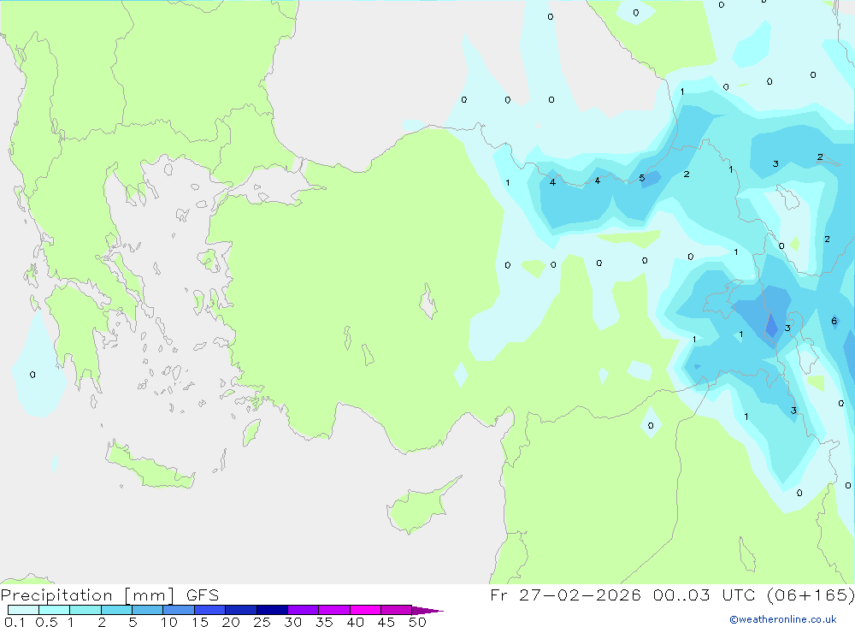Click the 45–50 mm legend swatch
Screen dimensions: 855x627
point(396,610)
